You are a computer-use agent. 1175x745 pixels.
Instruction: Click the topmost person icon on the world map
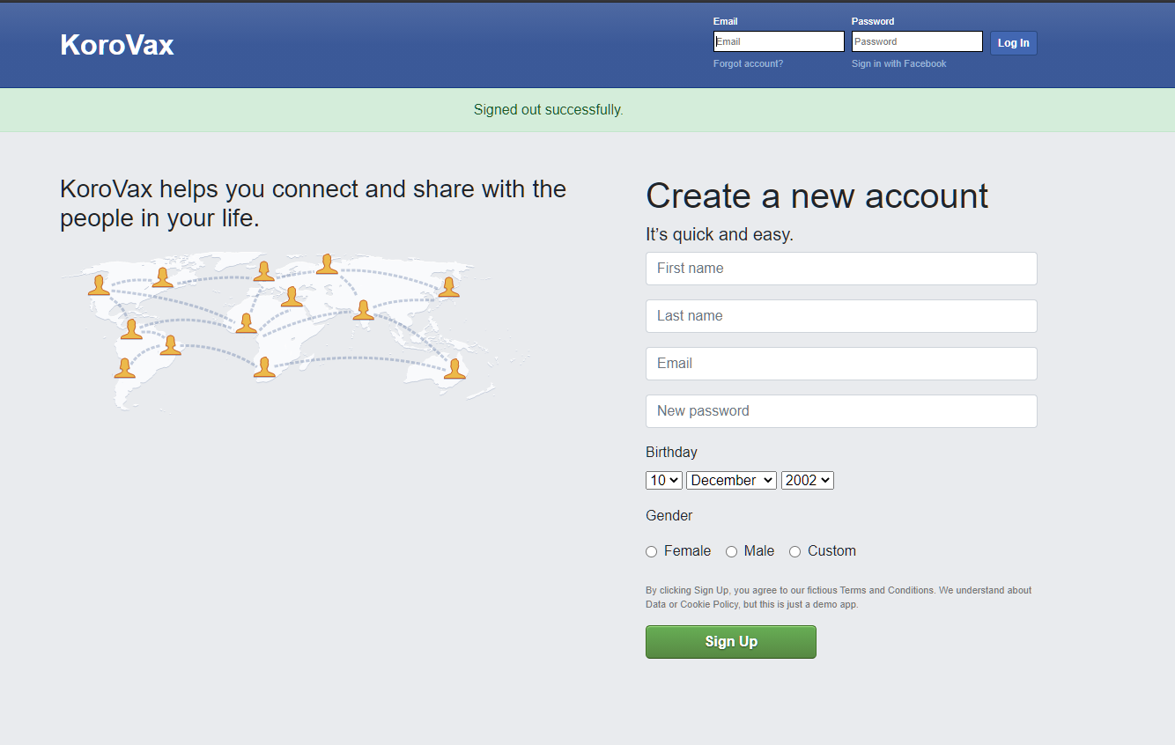coord(327,264)
